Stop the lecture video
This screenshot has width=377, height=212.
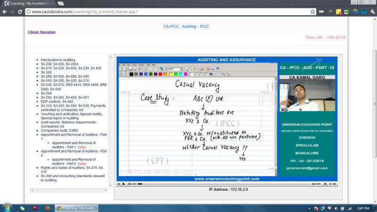point(123,184)
